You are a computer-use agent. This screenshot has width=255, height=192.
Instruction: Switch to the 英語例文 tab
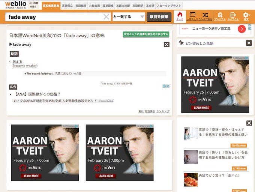point(67,6)
